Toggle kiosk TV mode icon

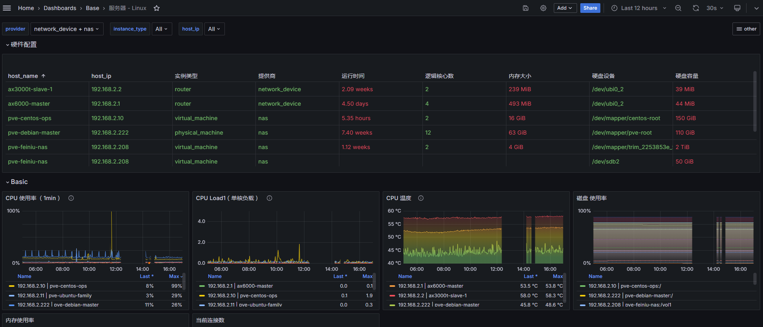point(737,8)
